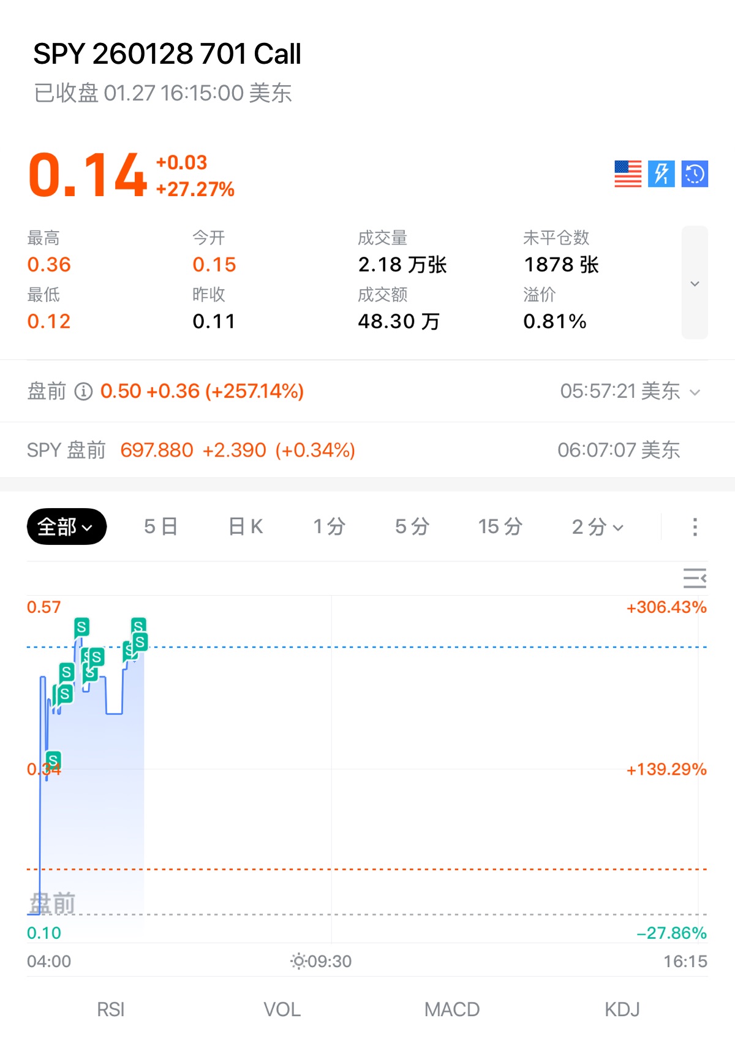Viewport: 735px width, 1048px height.
Task: Open the blue history clock icon
Action: (x=695, y=174)
